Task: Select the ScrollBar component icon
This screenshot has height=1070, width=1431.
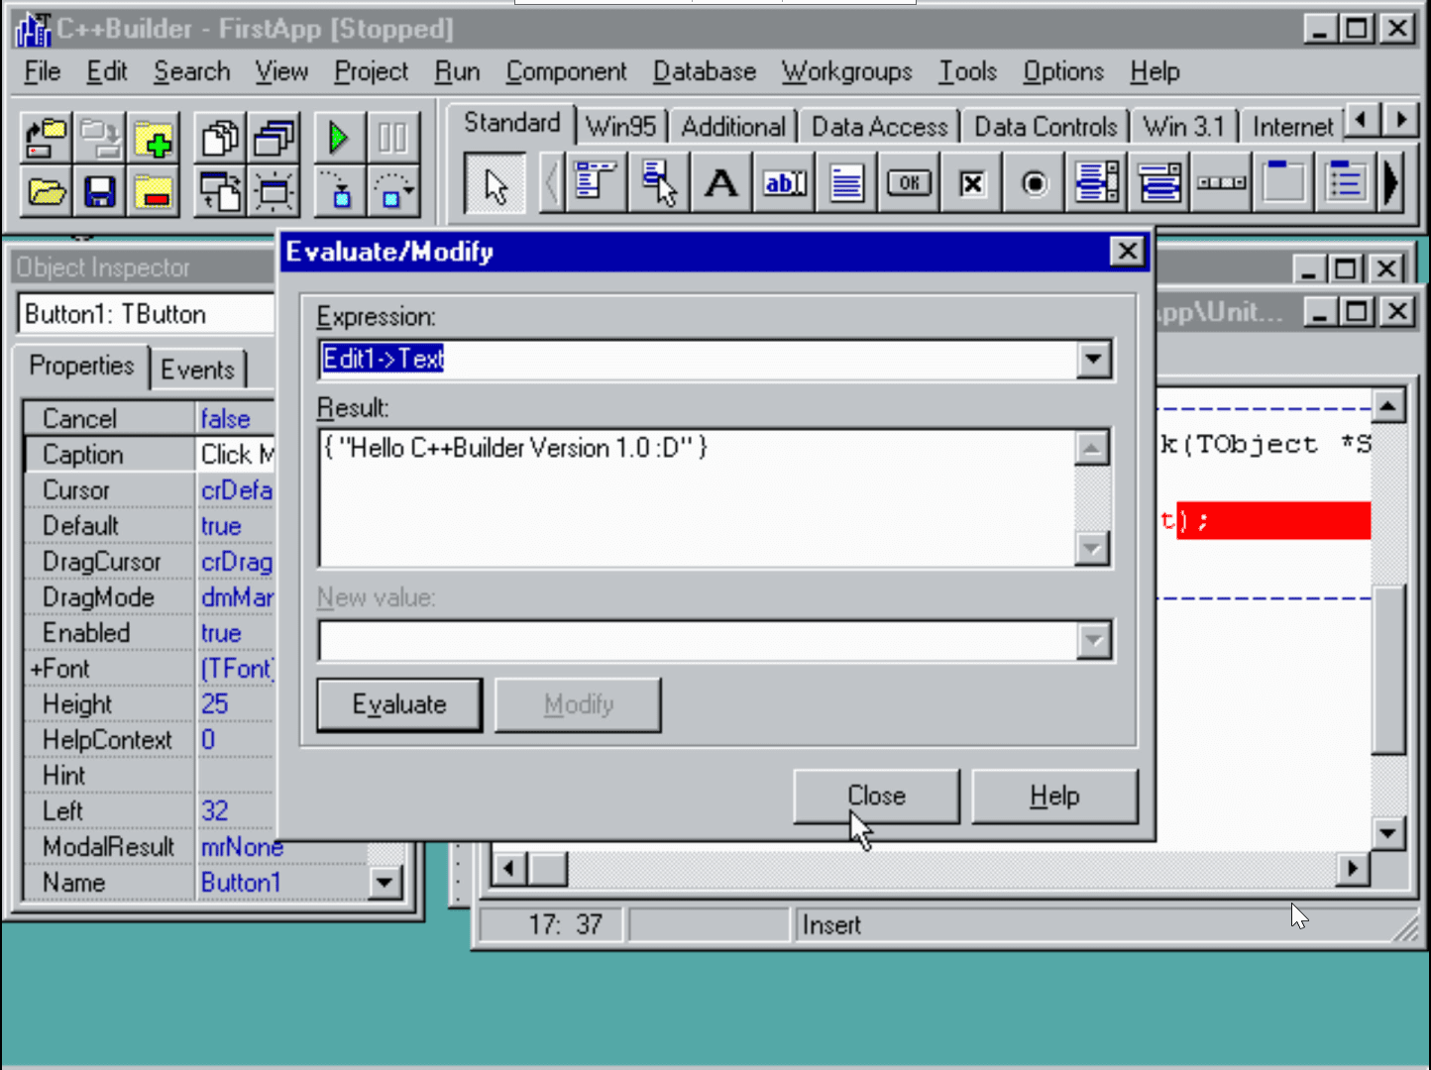Action: pos(1222,183)
